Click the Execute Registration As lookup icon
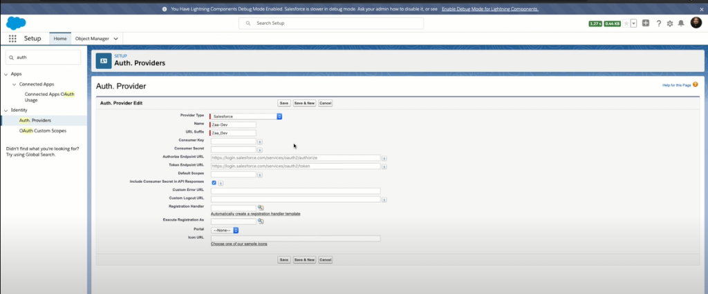 (x=261, y=221)
